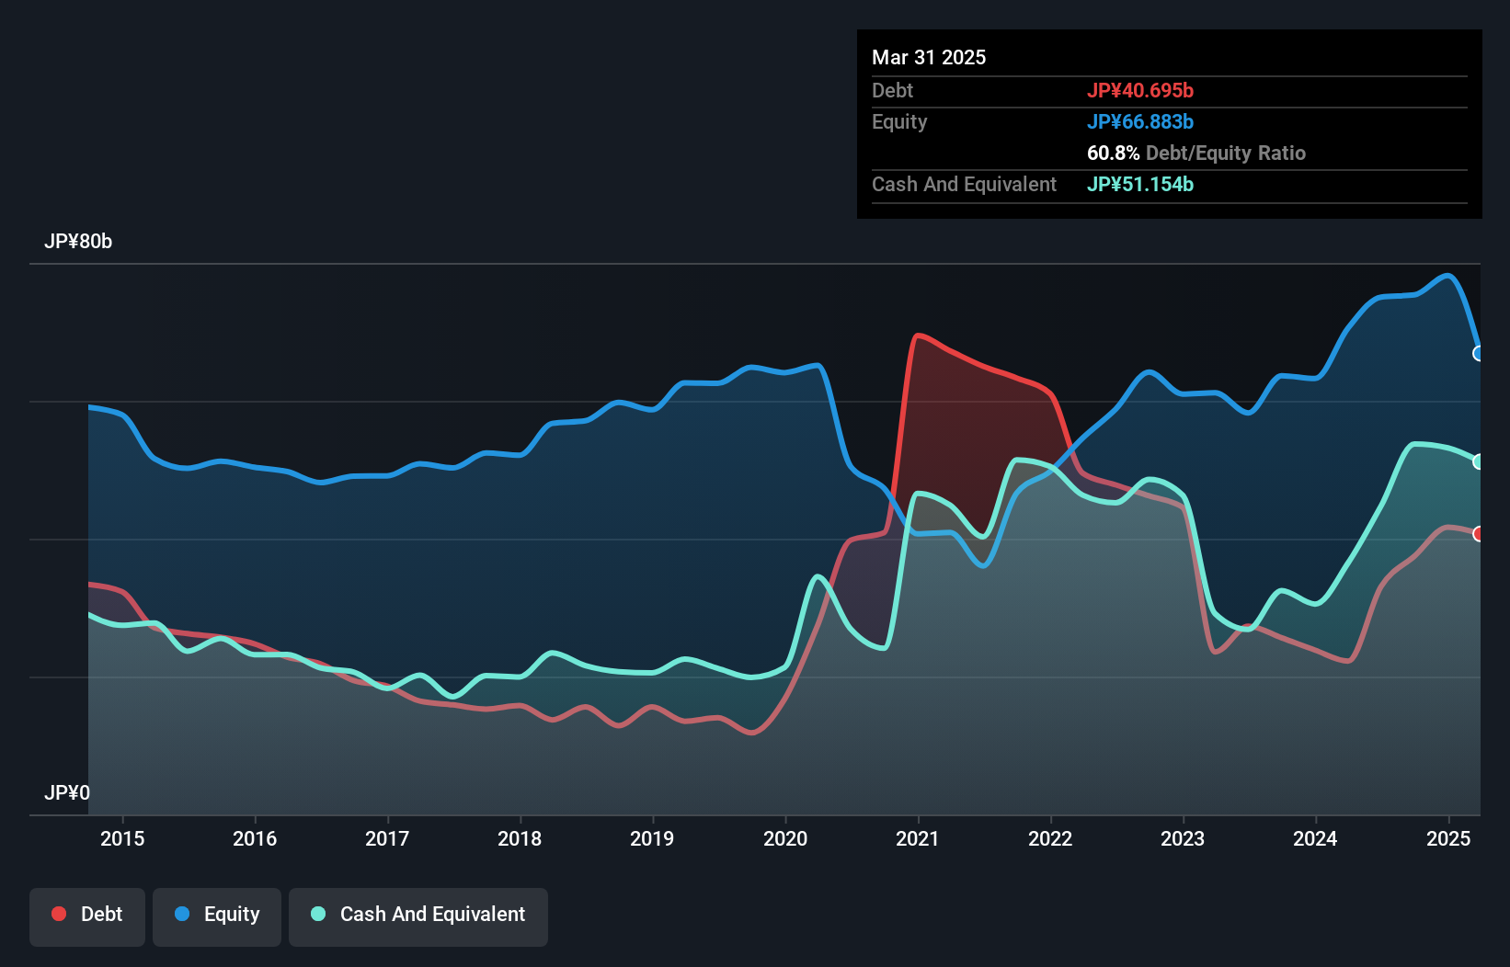Viewport: 1510px width, 967px height.
Task: Click the Equity value JP¥66.883b in tooltip
Action: [x=1140, y=121]
